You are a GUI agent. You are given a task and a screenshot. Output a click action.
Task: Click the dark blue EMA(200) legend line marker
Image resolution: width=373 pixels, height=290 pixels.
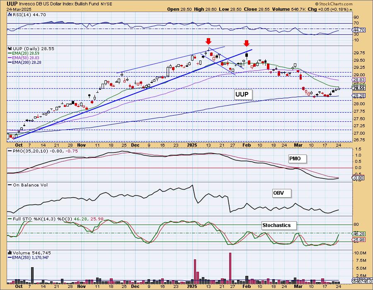[10, 62]
